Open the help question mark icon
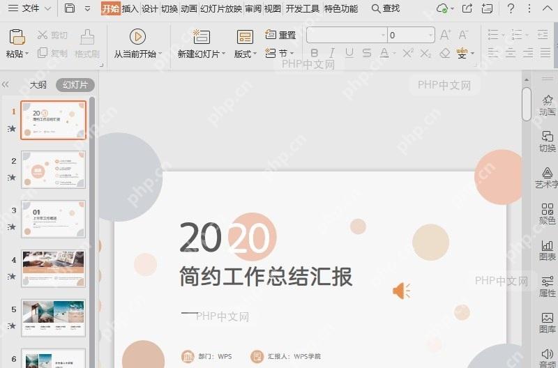Screen dimensions: 558x368 coord(511,8)
